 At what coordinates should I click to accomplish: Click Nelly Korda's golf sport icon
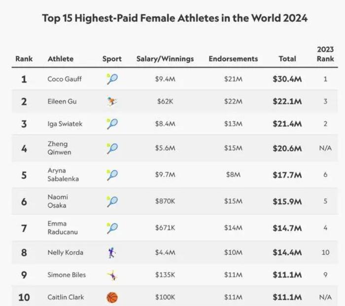click(x=112, y=253)
